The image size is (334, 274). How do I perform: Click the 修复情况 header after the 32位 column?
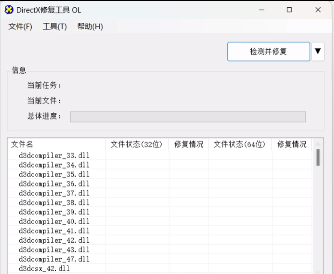tap(189, 144)
